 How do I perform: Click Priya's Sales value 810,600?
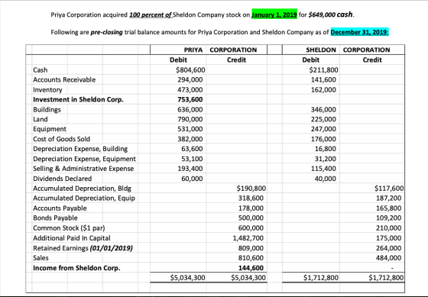[x=251, y=258]
